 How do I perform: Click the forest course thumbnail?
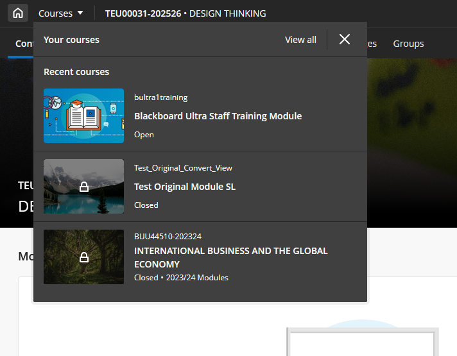pos(83,257)
